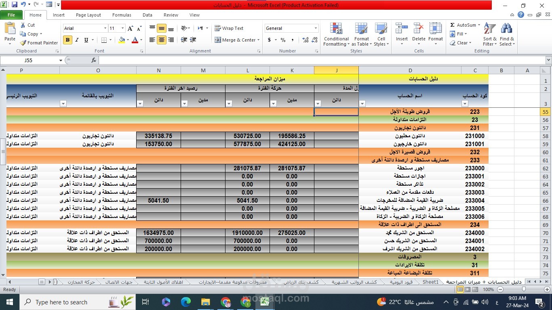This screenshot has width=552, height=310.
Task: Increase indent in Alignment group
Action: coord(193,40)
